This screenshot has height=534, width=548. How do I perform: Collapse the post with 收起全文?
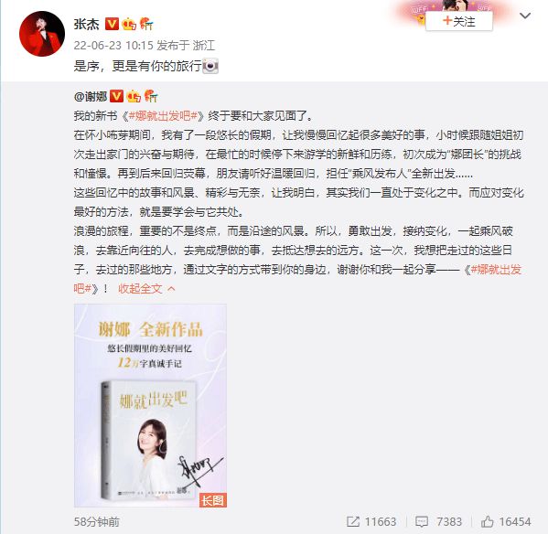click(140, 288)
